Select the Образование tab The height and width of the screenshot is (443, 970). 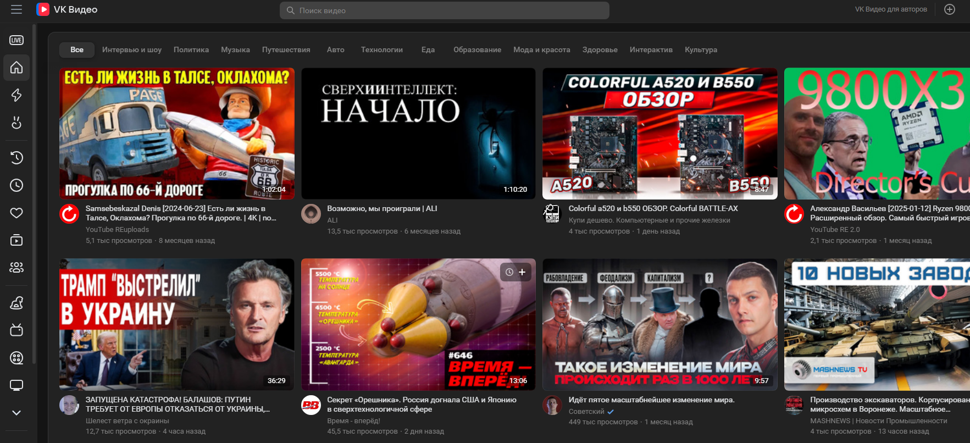(477, 49)
